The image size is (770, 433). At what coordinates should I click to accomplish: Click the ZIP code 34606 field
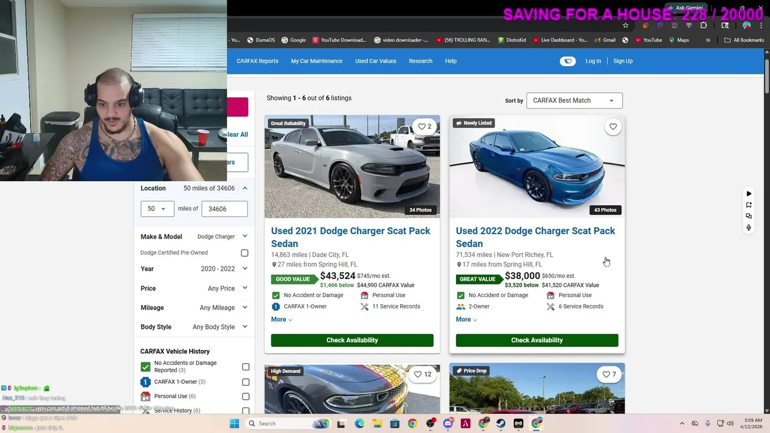224,209
